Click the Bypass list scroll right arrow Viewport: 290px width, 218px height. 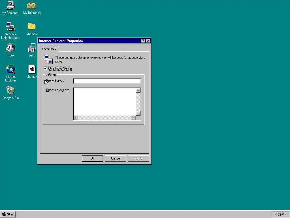click(x=134, y=118)
